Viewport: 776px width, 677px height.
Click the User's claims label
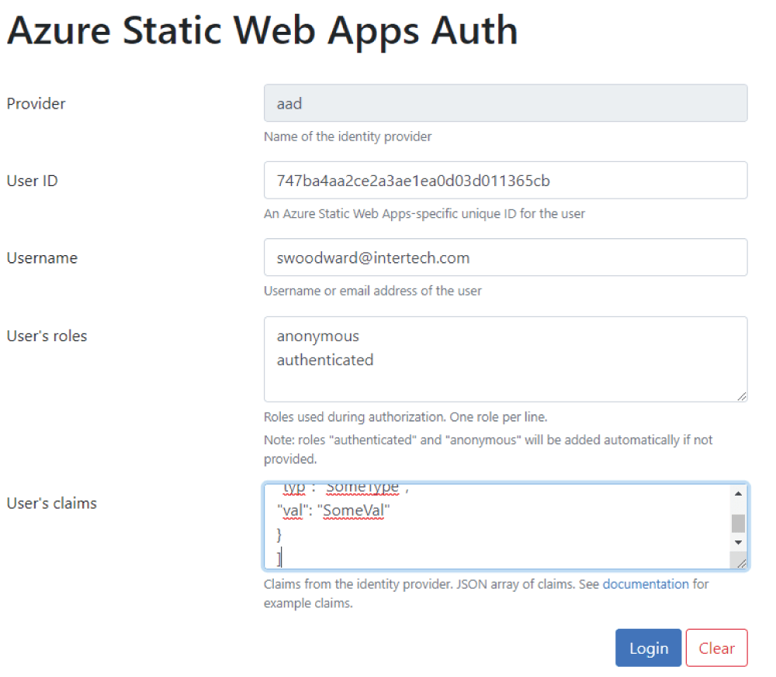point(51,503)
